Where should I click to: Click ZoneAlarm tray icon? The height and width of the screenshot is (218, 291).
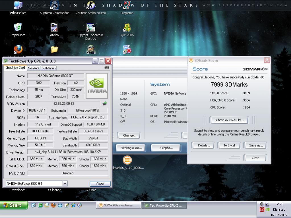point(267,204)
